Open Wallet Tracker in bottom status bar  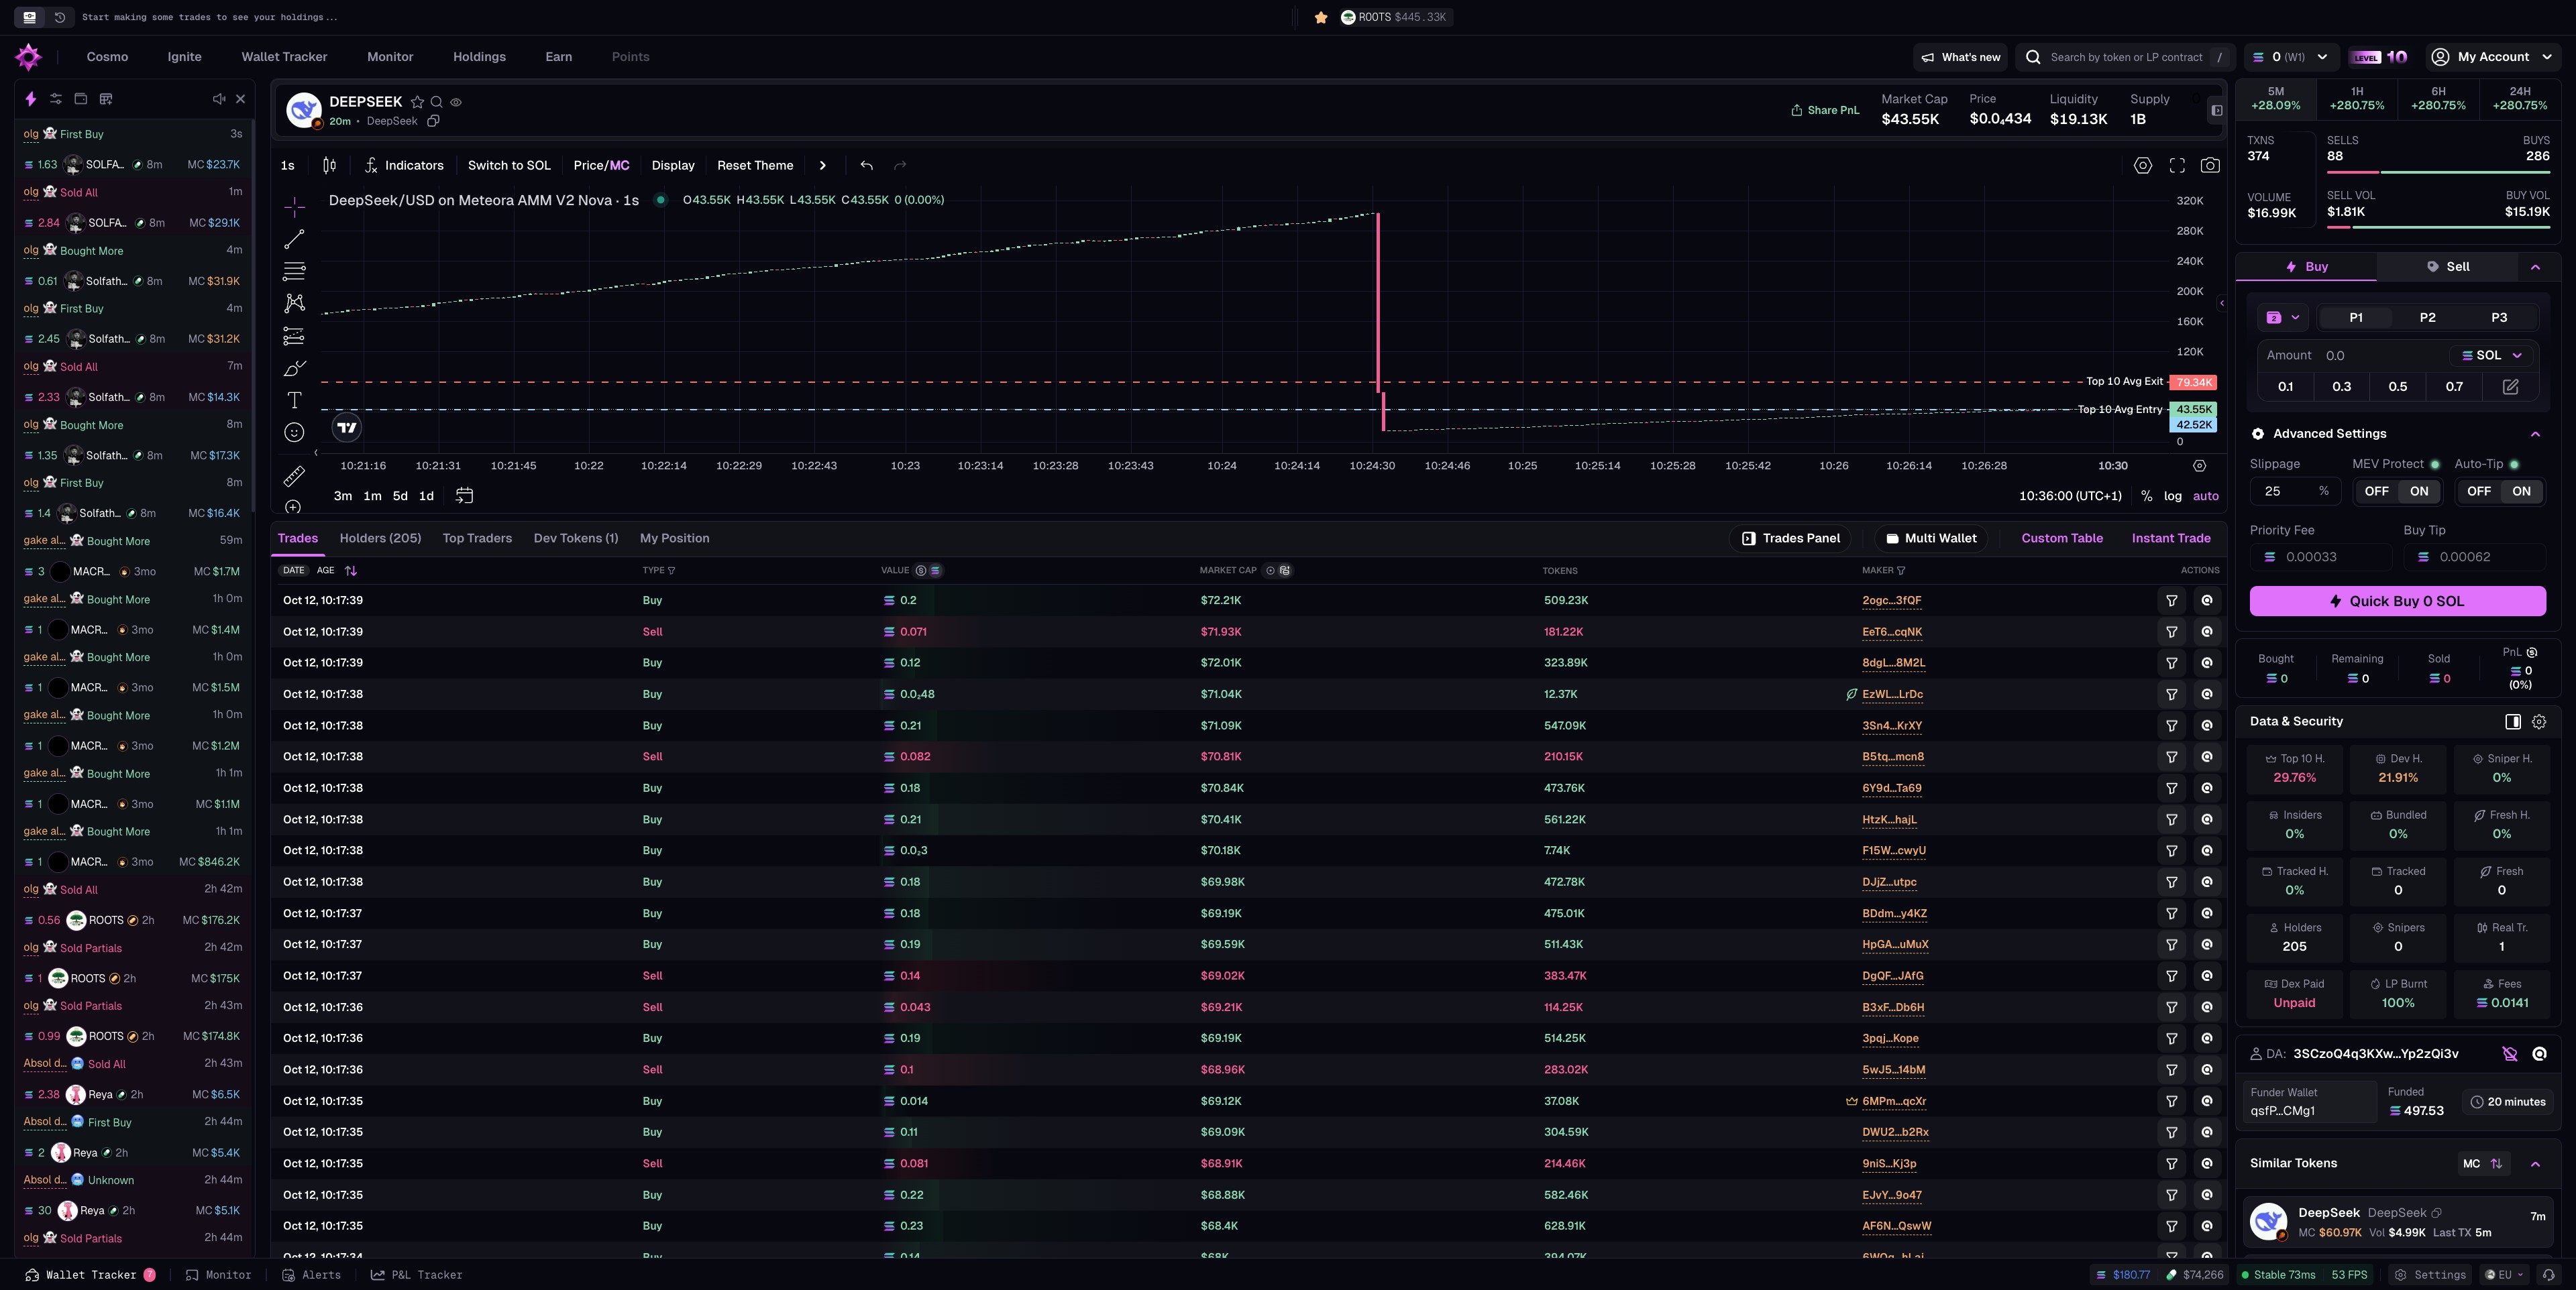click(x=90, y=1275)
